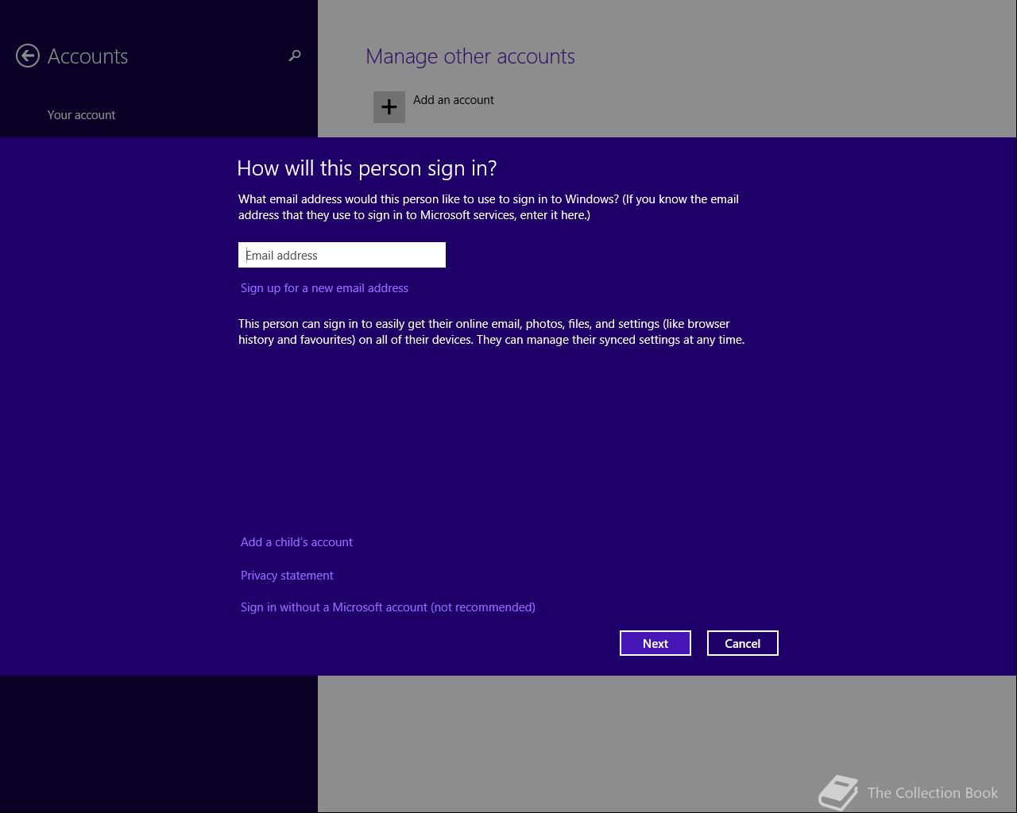Open Add a child's account link
Viewport: 1017px width, 813px height.
(296, 542)
